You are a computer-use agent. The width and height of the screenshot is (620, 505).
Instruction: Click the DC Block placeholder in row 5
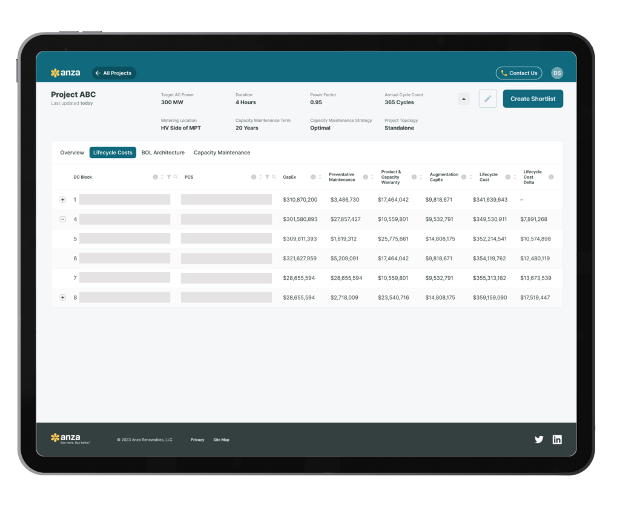coord(125,239)
